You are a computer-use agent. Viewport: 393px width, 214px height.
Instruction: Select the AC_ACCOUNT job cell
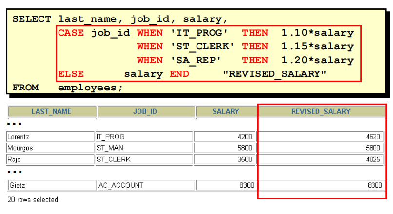tap(146, 185)
